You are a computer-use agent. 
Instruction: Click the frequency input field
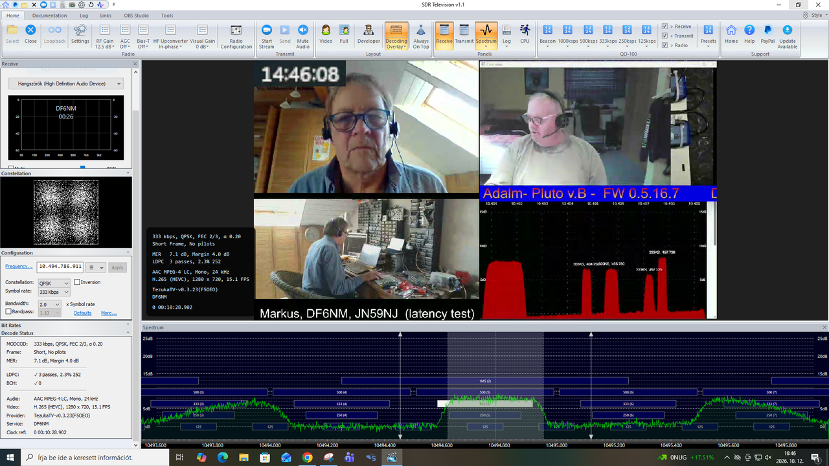point(60,266)
